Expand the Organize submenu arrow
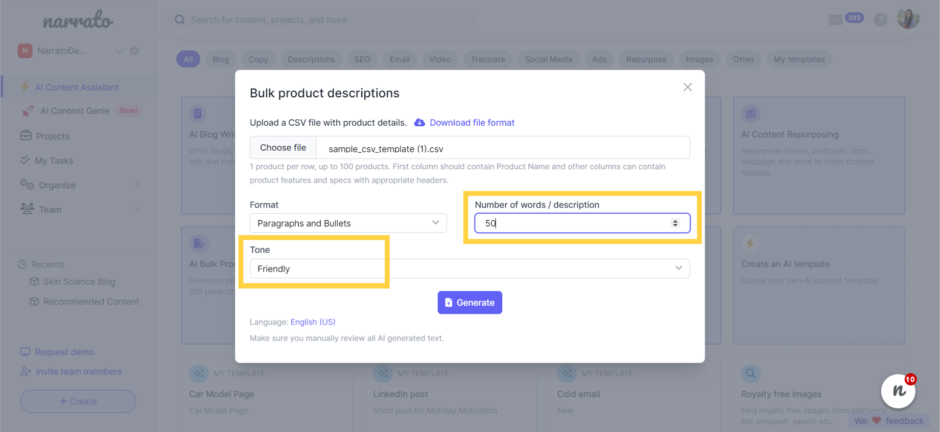940x432 pixels. tap(137, 184)
